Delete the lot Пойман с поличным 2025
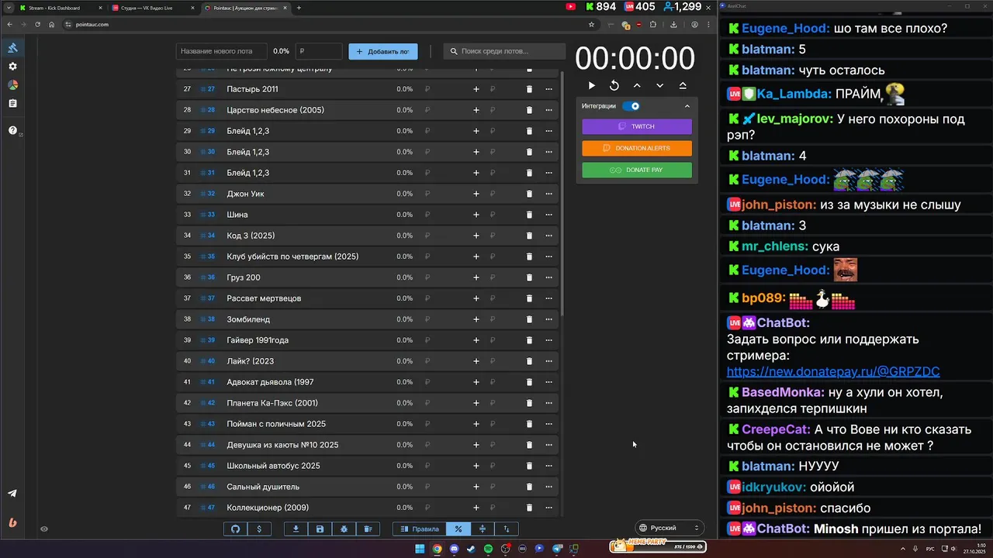This screenshot has width=993, height=558. [529, 424]
